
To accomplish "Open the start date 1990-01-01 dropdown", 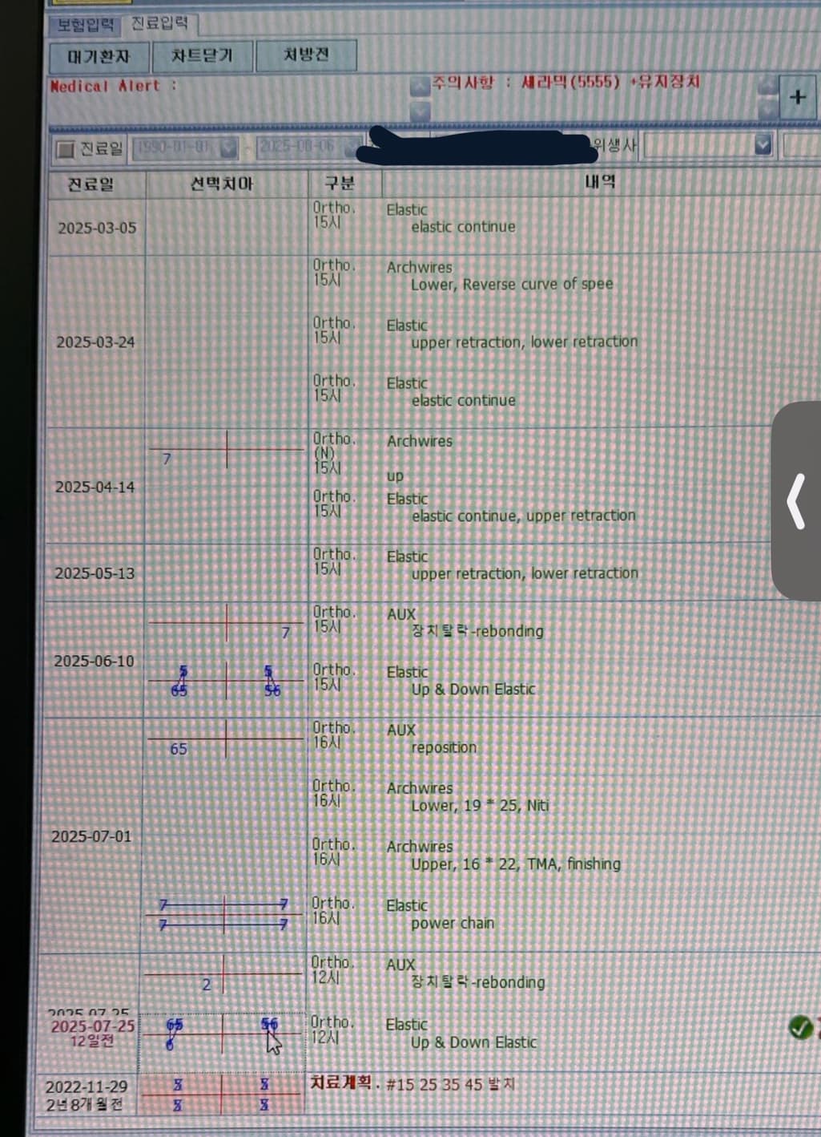I will 228,148.
